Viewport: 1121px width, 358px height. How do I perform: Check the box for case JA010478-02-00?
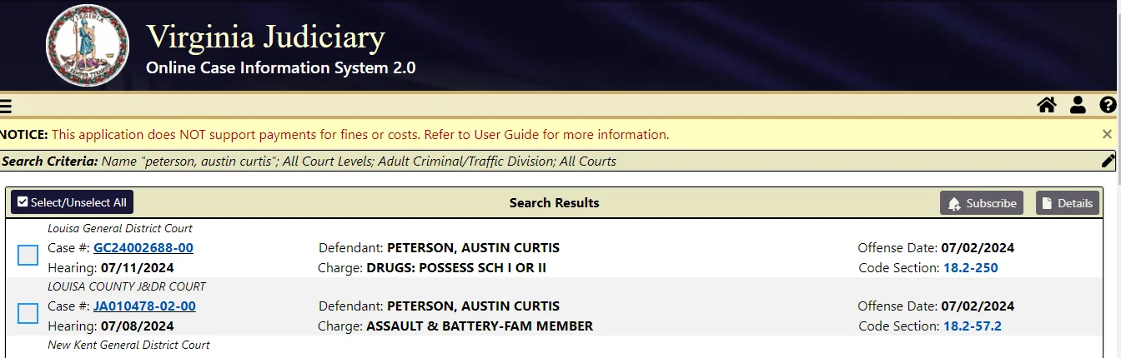click(28, 313)
